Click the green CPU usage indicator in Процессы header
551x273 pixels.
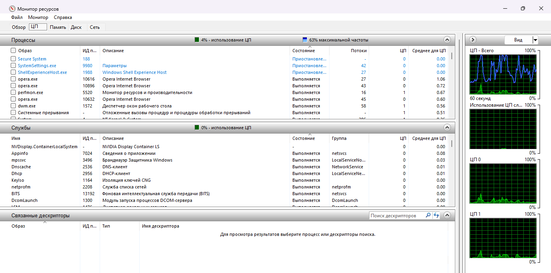(197, 40)
